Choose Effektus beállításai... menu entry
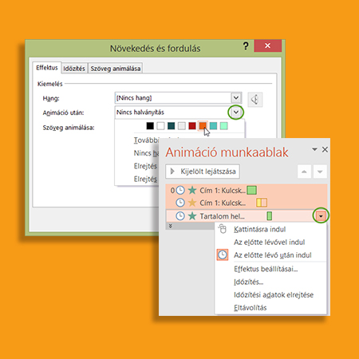Viewport: 359px width, 359px height. click(266, 269)
